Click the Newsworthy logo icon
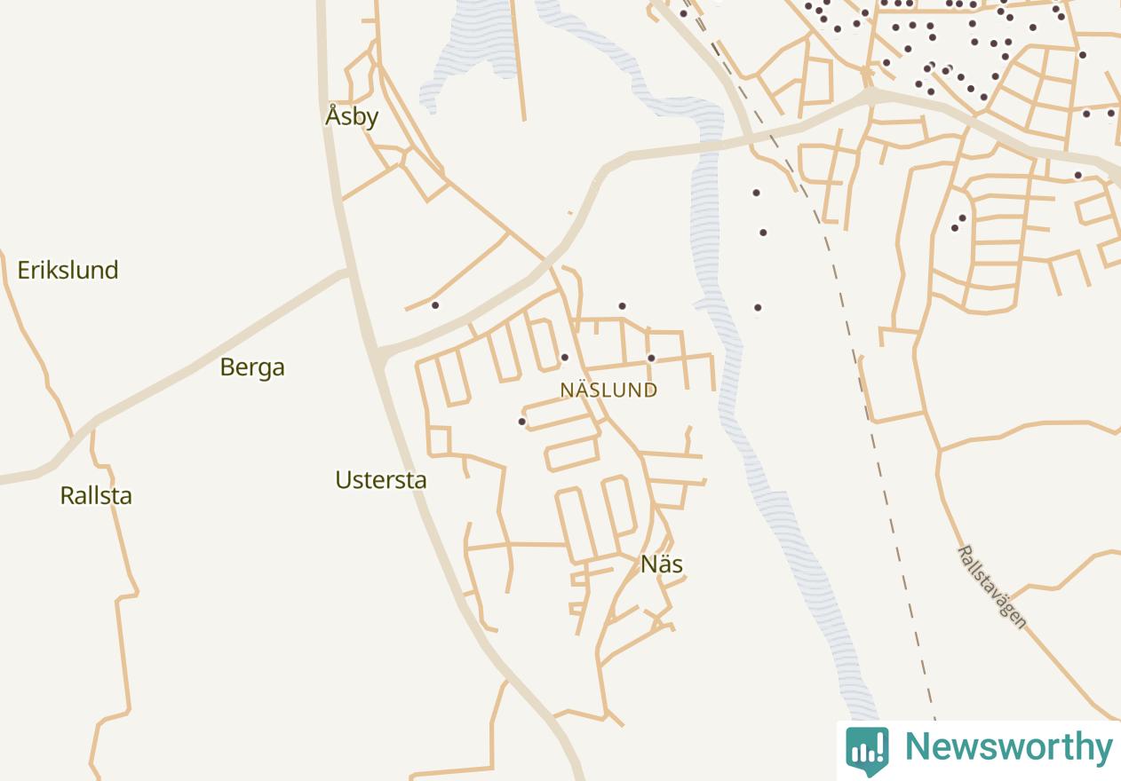The height and width of the screenshot is (781, 1121). click(x=867, y=751)
